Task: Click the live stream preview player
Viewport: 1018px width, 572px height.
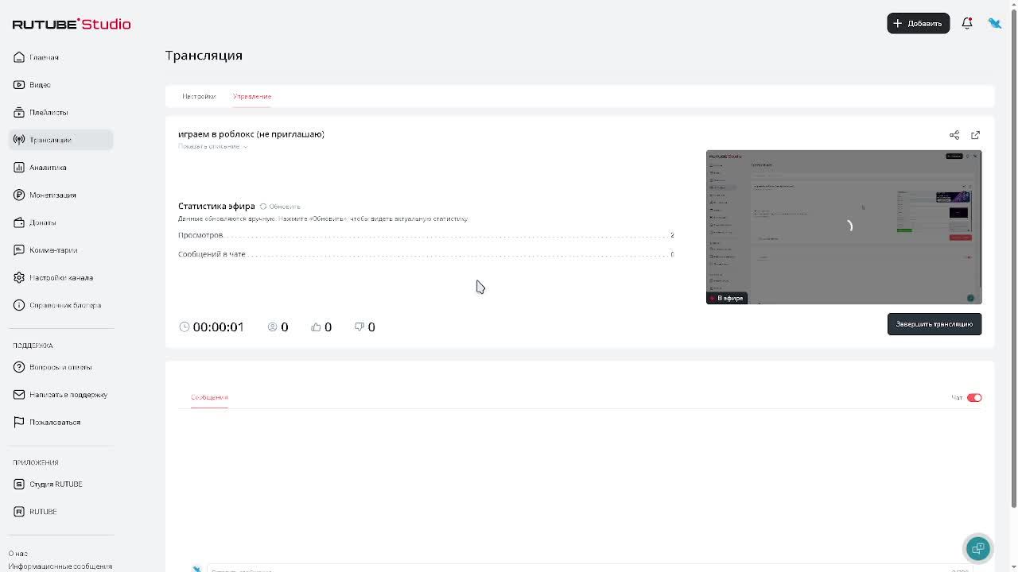Action: click(844, 227)
